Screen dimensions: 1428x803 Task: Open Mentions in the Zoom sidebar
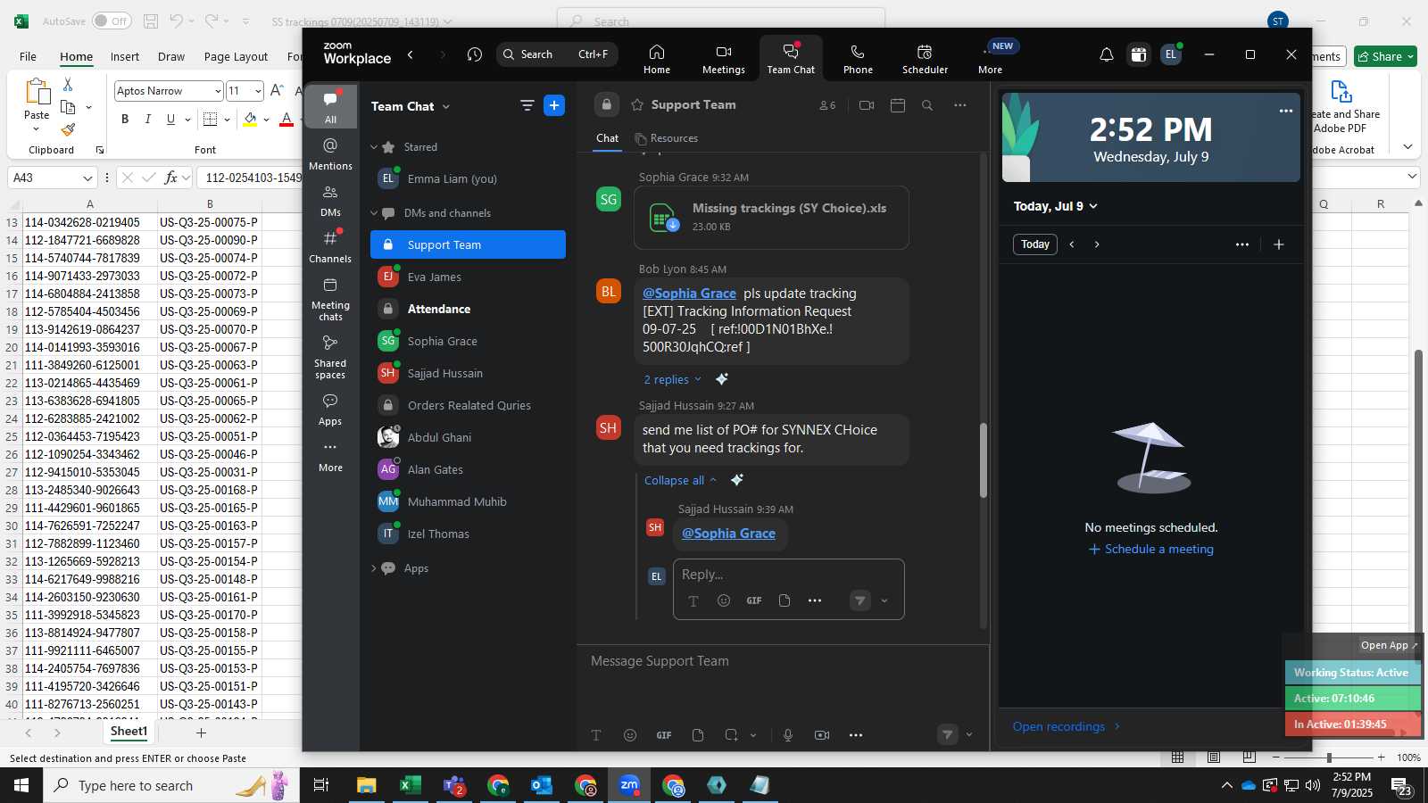(x=330, y=153)
